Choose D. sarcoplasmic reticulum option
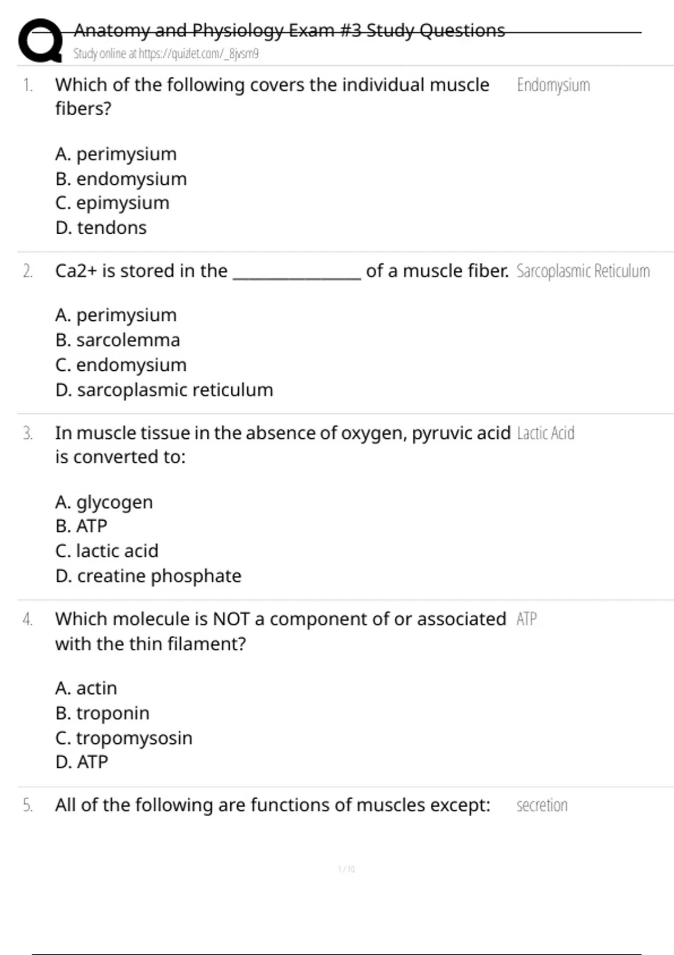The height and width of the screenshot is (955, 674). click(x=164, y=390)
